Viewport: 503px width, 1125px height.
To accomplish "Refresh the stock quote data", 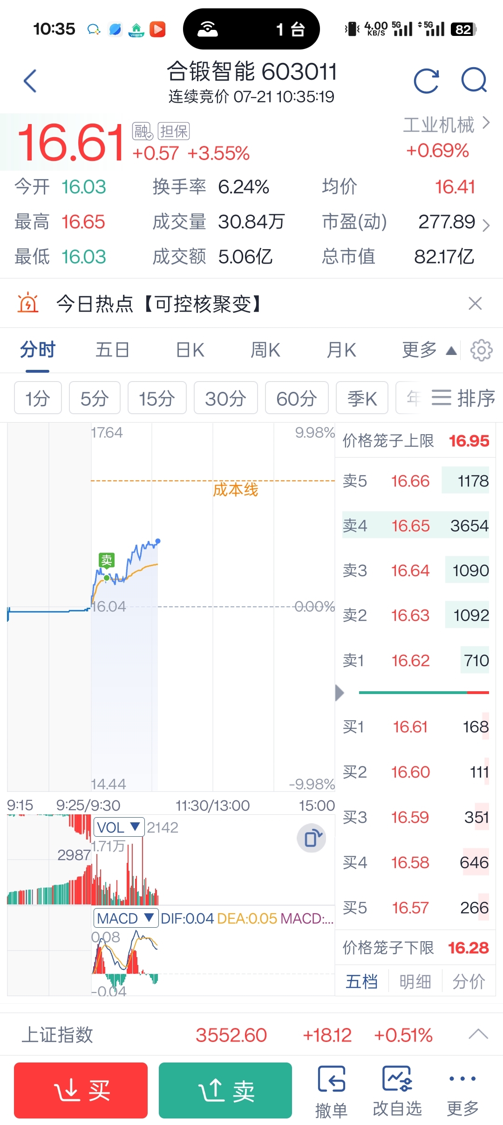I will click(x=426, y=81).
